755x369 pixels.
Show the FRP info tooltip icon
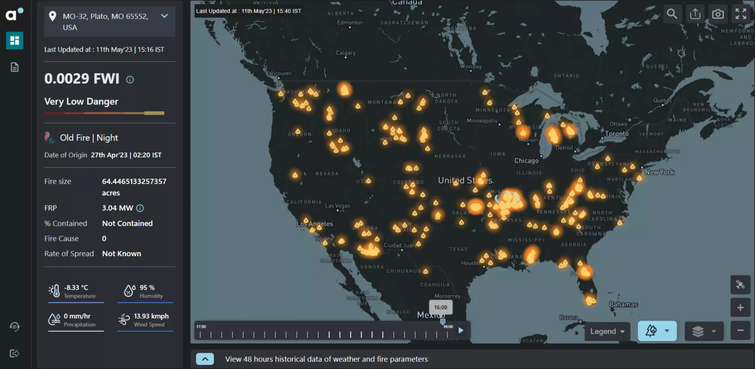tap(140, 208)
